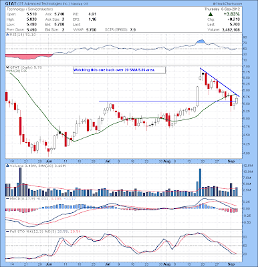
Task: Click the Jun label on price chart axis
Action: 49,161
